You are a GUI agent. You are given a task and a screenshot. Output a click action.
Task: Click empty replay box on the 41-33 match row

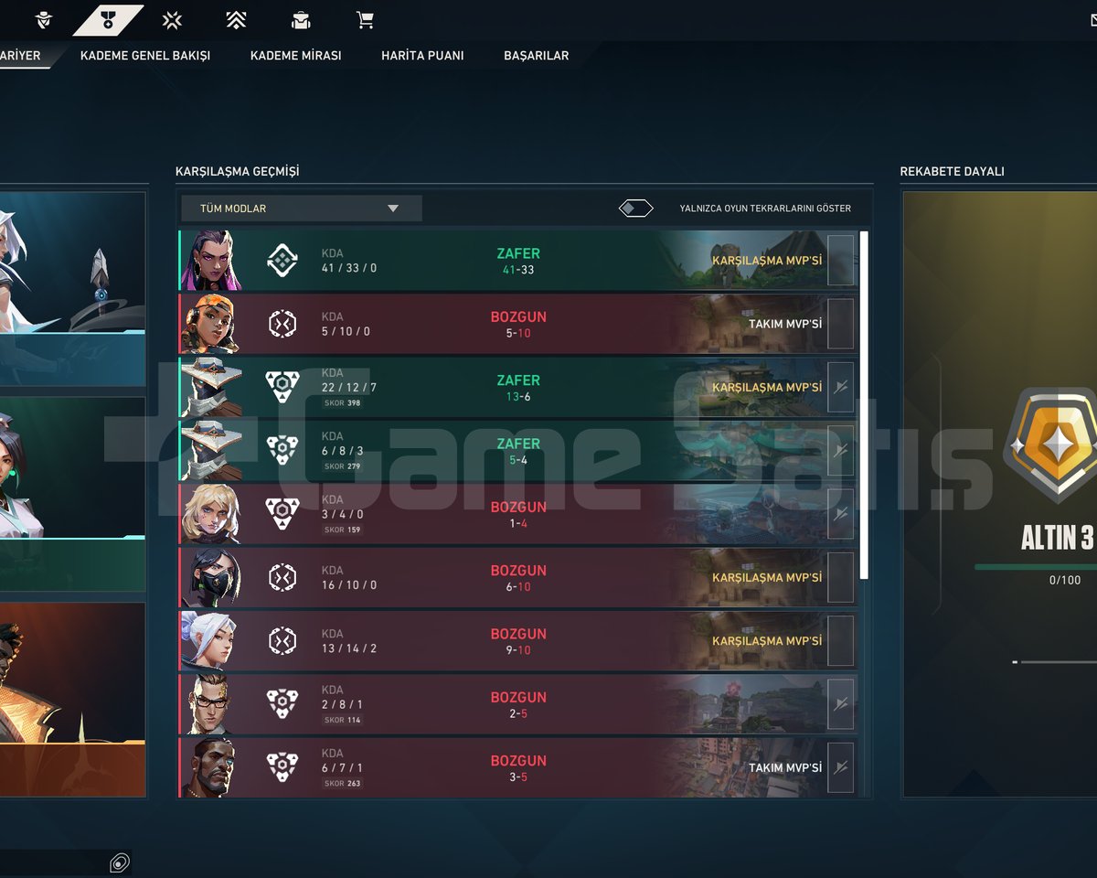[x=840, y=261]
